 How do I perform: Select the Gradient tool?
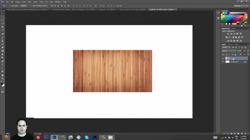click(x=2, y=51)
